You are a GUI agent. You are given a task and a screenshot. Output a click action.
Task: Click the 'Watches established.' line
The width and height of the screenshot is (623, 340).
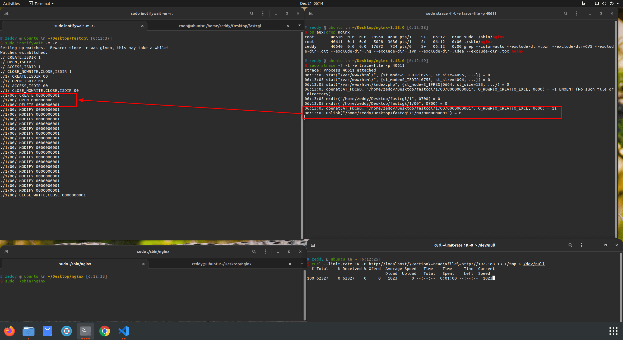(x=24, y=53)
